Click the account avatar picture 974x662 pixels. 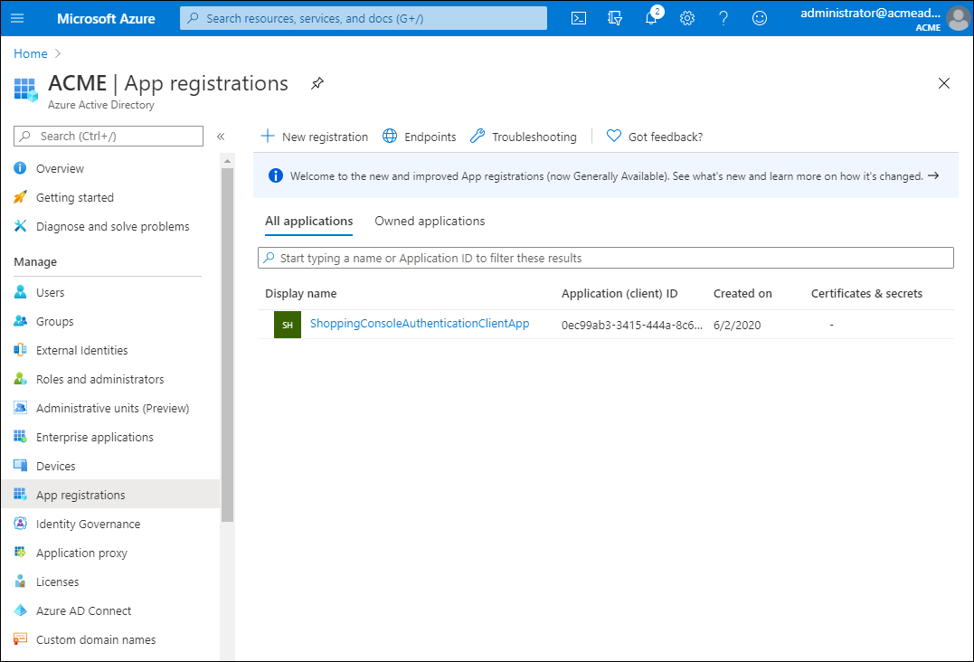coord(958,18)
